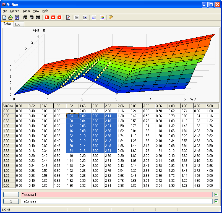Screen dimensions: 222x213
Task: Click the blue histogram chart icon
Action: [93, 17]
